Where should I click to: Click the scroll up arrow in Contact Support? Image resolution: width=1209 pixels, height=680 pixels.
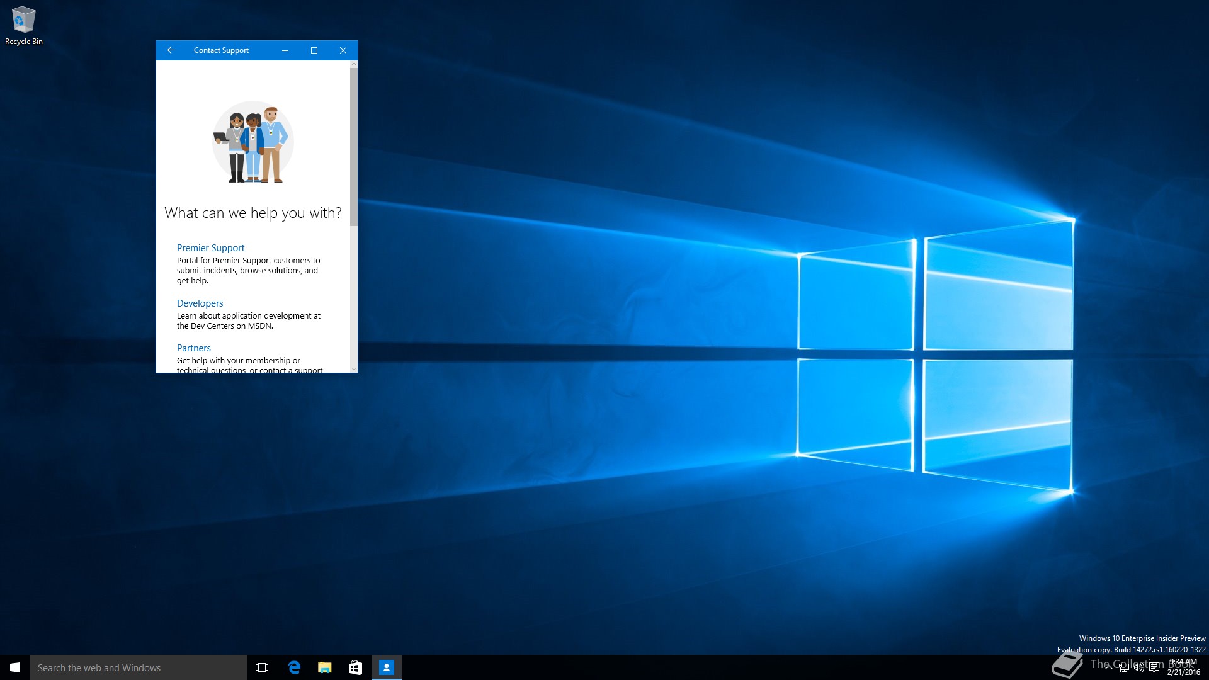pos(353,64)
